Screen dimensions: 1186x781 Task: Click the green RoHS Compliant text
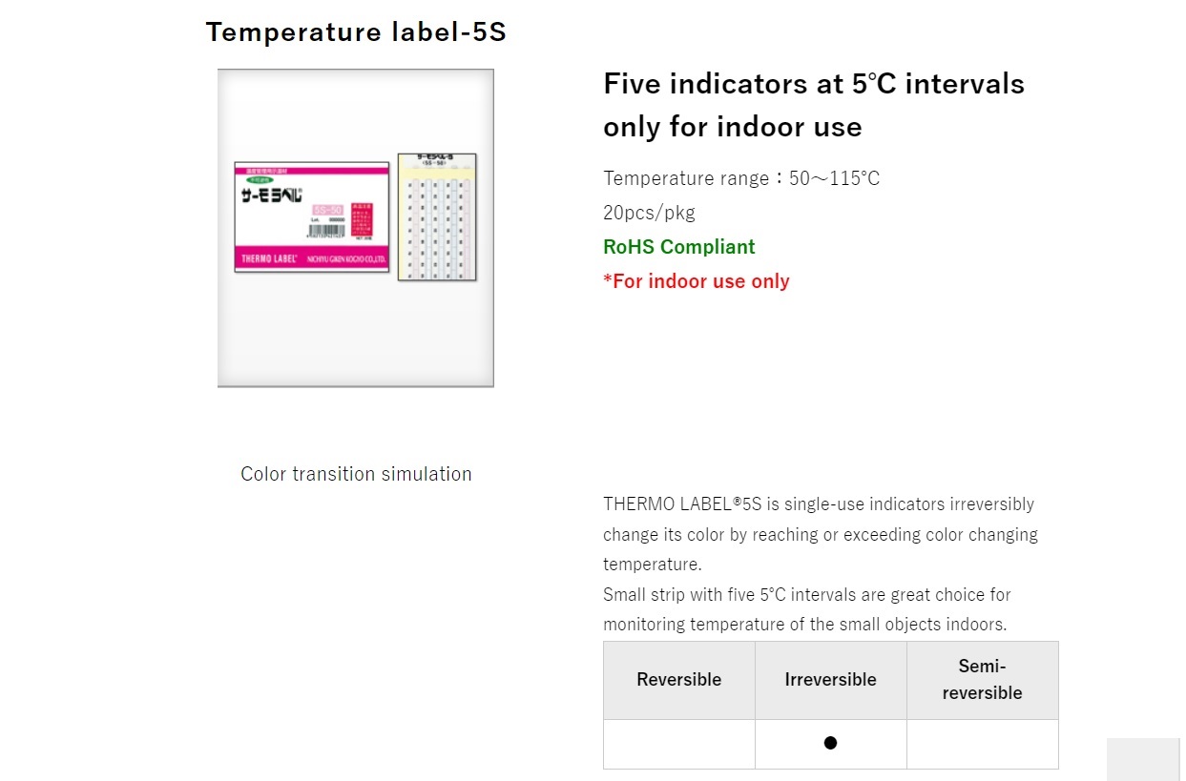[x=679, y=247]
